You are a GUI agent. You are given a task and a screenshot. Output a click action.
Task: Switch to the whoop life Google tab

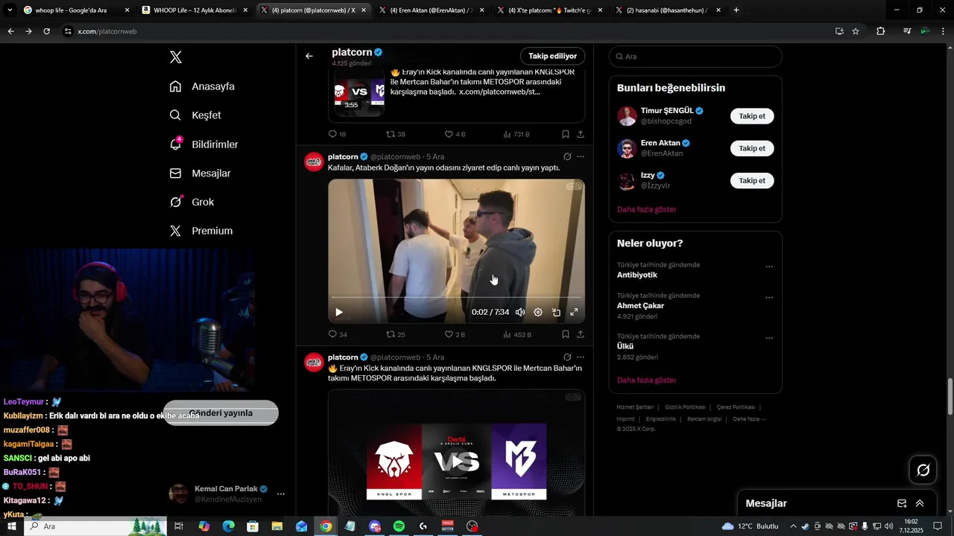pyautogui.click(x=75, y=10)
